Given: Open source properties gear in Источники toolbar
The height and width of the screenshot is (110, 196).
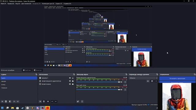Looking at the screenshot, I should 48,101.
